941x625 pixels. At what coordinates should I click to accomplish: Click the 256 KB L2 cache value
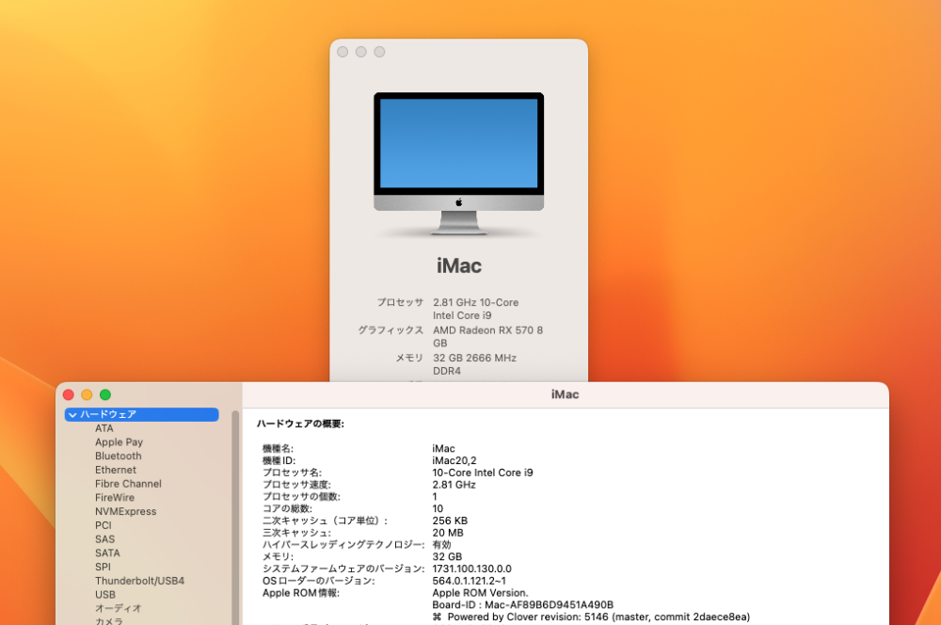(x=450, y=521)
